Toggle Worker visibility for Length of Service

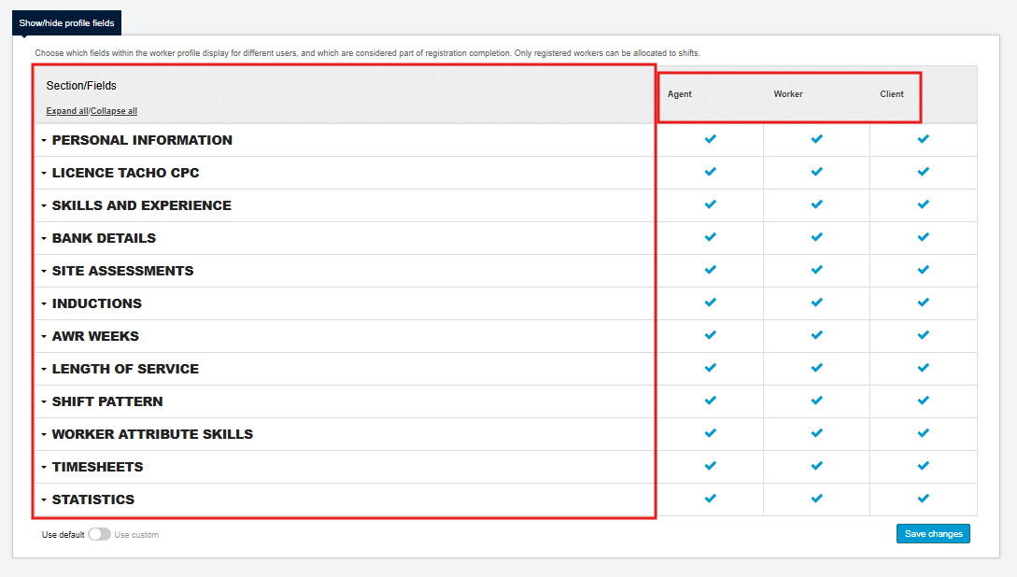tap(816, 368)
